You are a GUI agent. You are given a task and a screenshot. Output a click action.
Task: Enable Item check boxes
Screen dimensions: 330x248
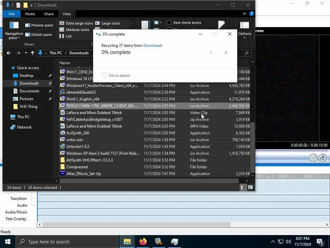coord(184,23)
